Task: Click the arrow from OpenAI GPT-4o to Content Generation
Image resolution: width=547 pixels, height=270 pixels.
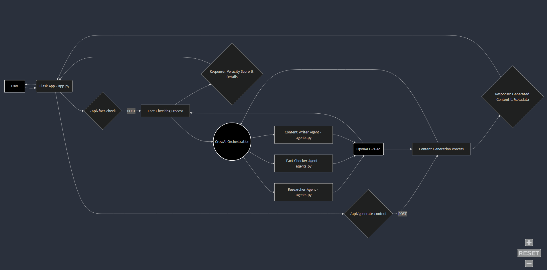Action: [398, 149]
